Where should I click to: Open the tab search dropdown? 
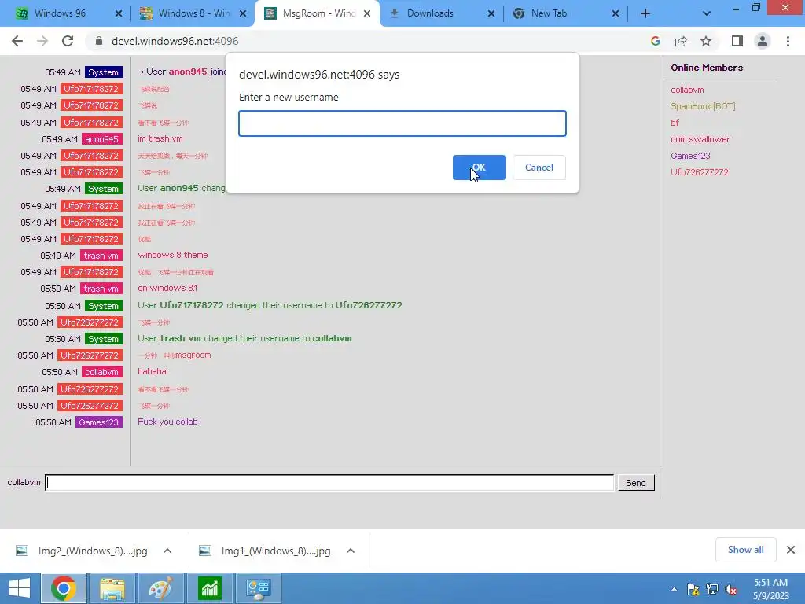[x=707, y=13]
